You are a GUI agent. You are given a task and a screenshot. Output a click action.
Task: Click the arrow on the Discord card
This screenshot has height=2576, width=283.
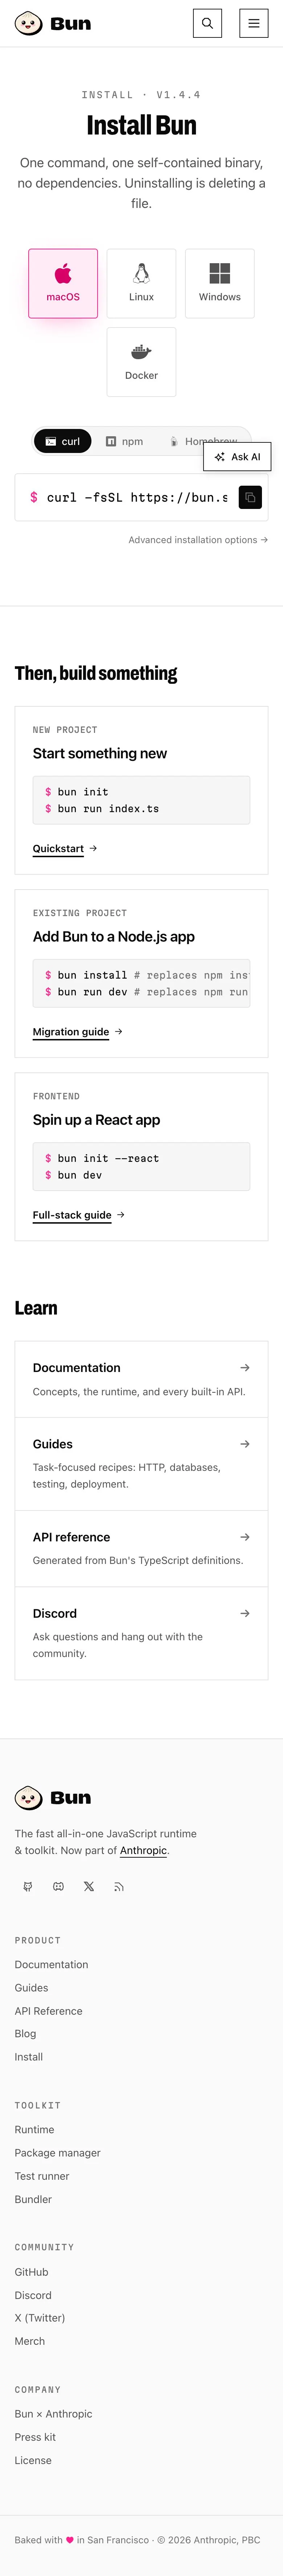[x=245, y=1613]
